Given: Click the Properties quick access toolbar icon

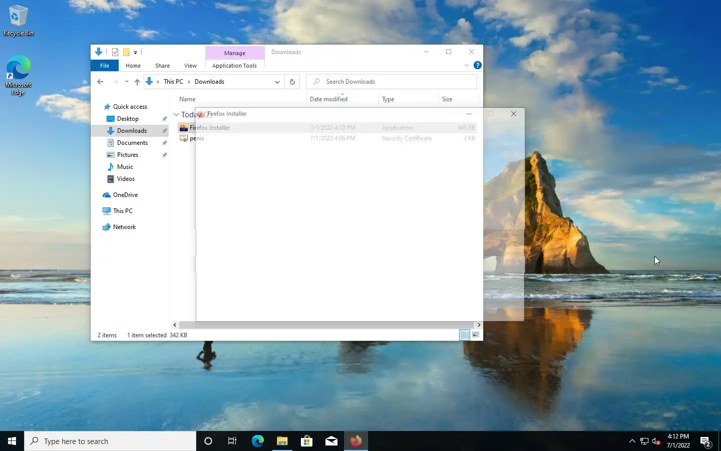Looking at the screenshot, I should 115,52.
